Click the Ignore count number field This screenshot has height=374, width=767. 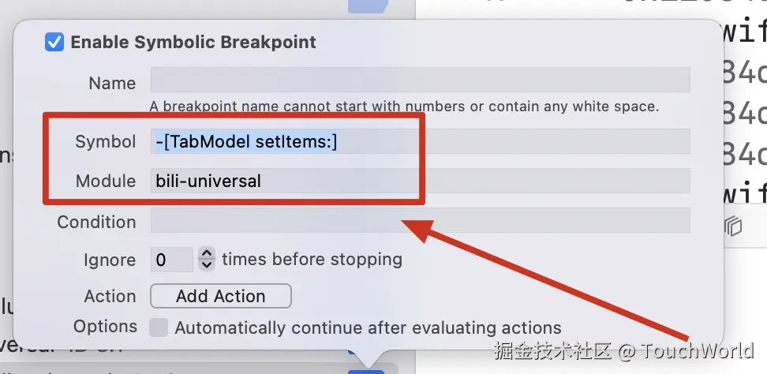coord(172,260)
